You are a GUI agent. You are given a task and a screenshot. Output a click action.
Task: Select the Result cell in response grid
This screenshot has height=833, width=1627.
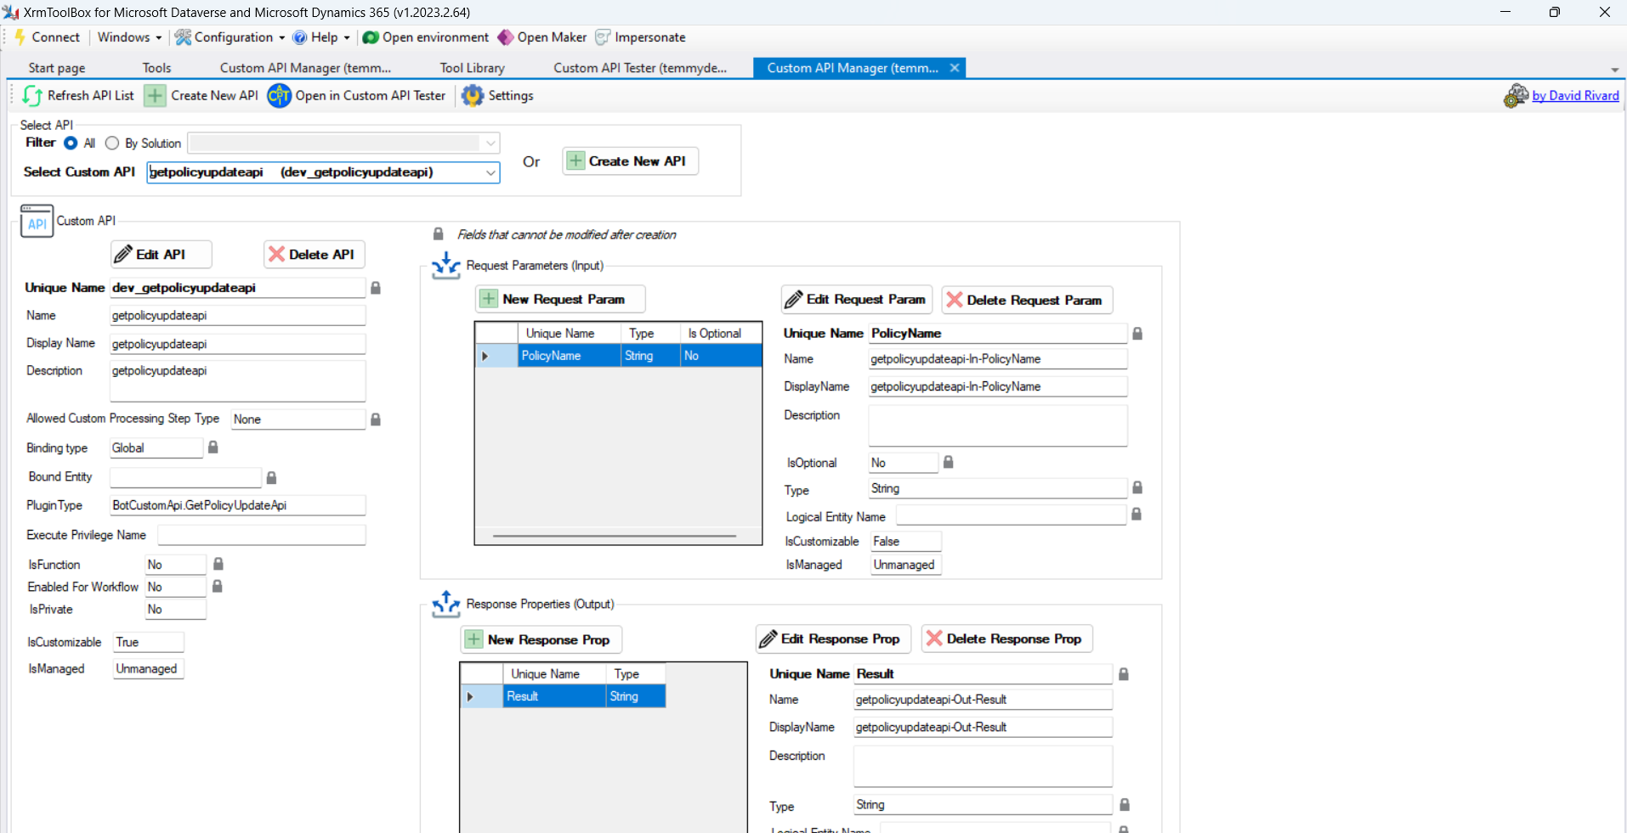(554, 696)
